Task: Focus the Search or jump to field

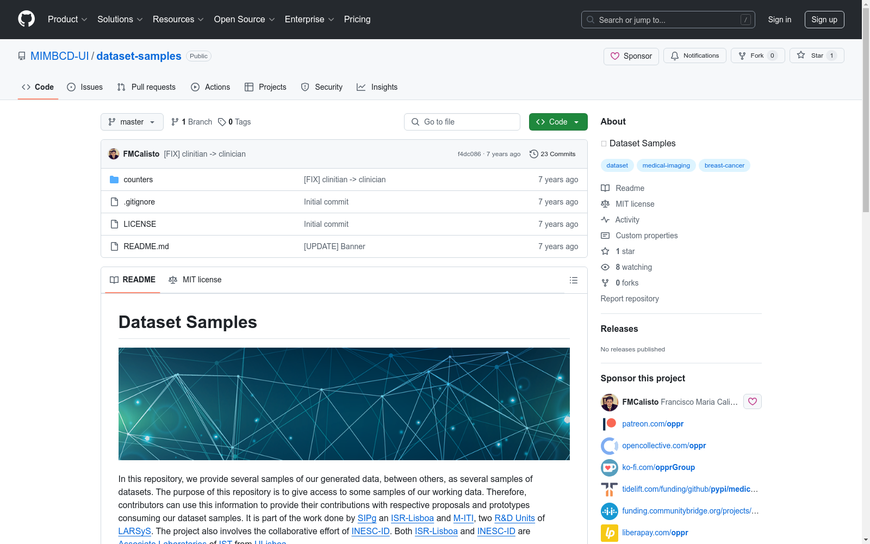Action: point(668,20)
